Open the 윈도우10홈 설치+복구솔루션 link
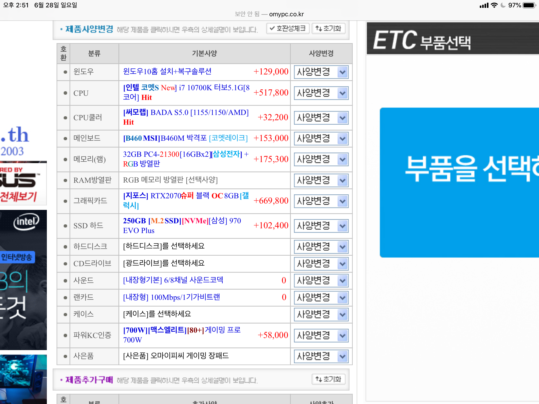The width and height of the screenshot is (539, 404). tap(167, 71)
